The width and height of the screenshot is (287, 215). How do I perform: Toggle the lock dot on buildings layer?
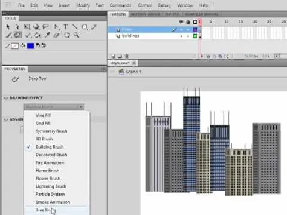pos(188,36)
